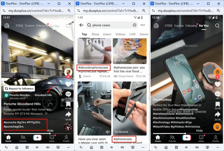This screenshot has height=151, width=224.
Task: Open Home tab in left window
Action: [8, 138]
